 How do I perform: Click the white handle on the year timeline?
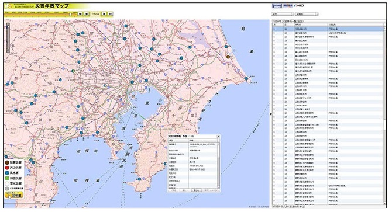(70, 15)
